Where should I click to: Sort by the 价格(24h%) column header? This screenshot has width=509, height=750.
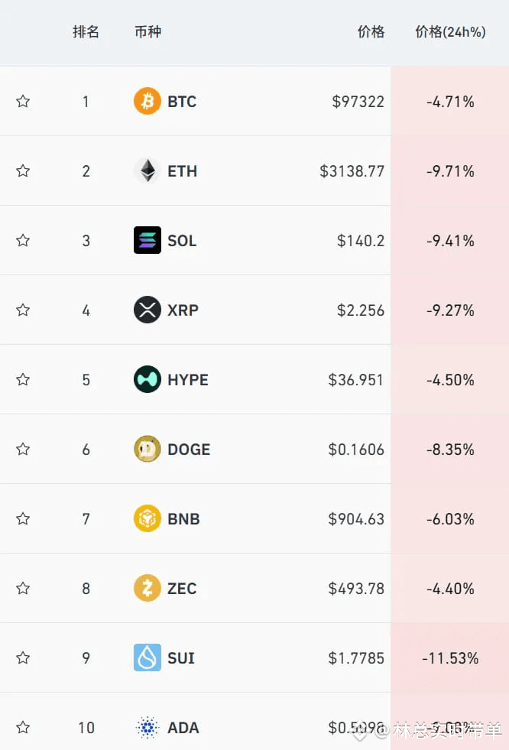pyautogui.click(x=450, y=32)
